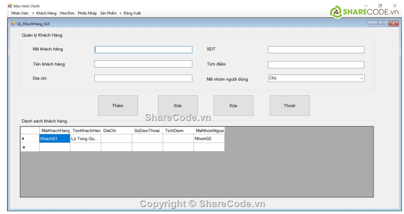
Task: Click the Thoát button
Action: point(290,105)
